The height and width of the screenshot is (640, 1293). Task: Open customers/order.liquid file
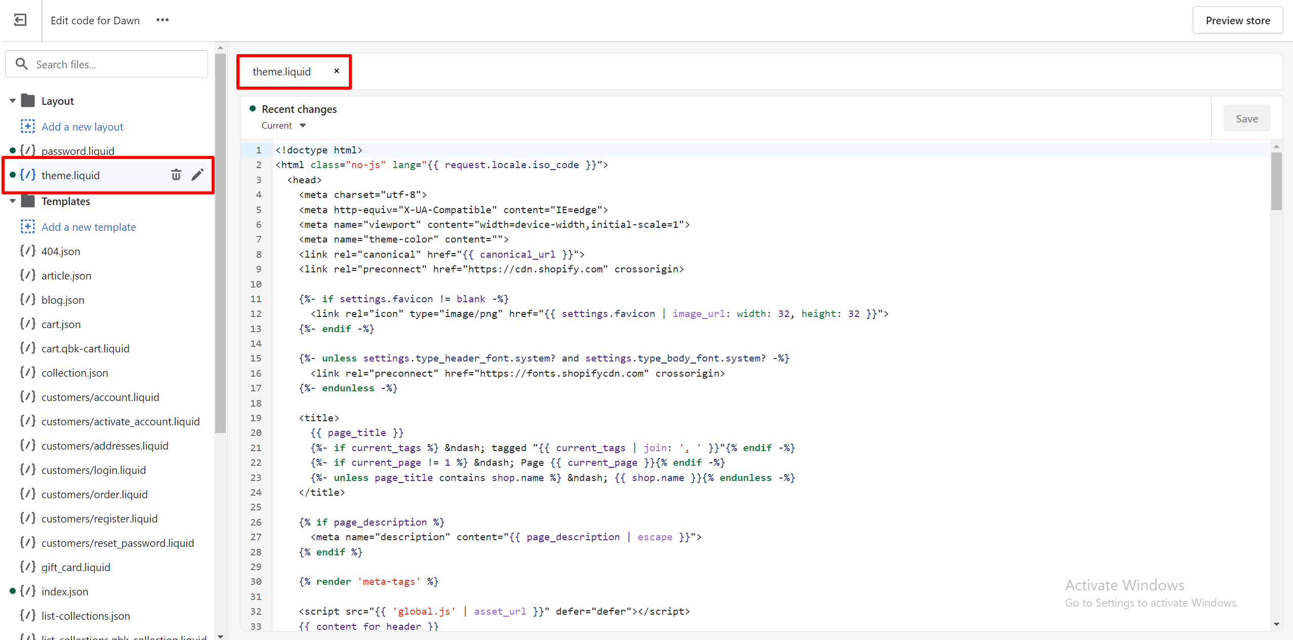[95, 494]
